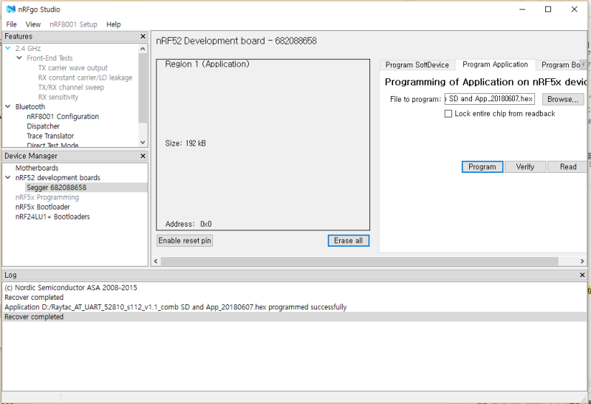Click the nRFgo Studio app logo icon
Screen dimensions: 591x404
click(10, 10)
